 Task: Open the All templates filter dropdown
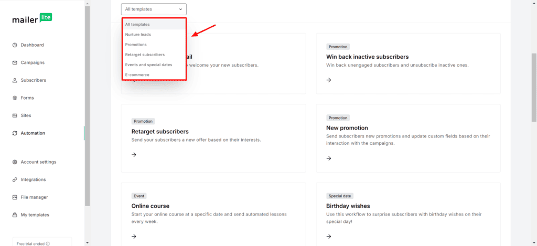pyautogui.click(x=154, y=9)
